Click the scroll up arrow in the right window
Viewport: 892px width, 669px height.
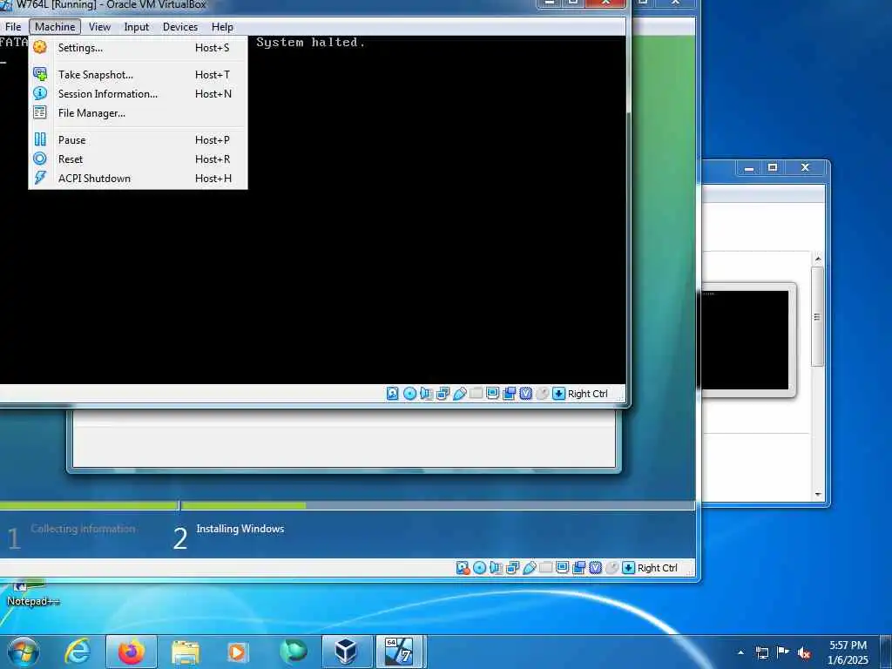[817, 260]
